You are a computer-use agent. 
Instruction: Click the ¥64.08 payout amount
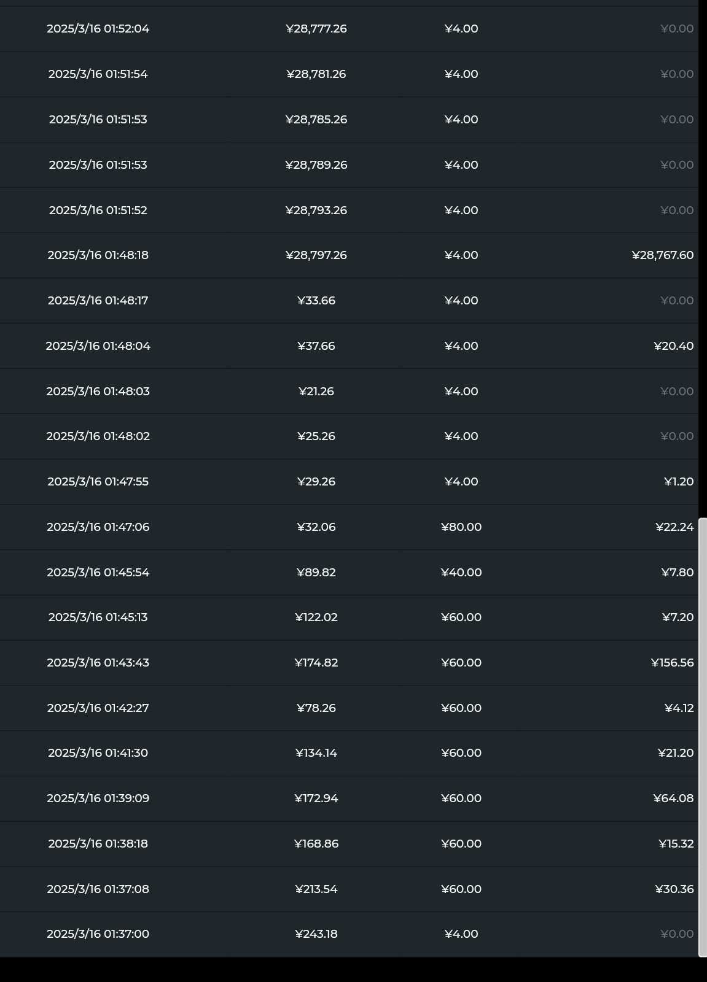[673, 798]
